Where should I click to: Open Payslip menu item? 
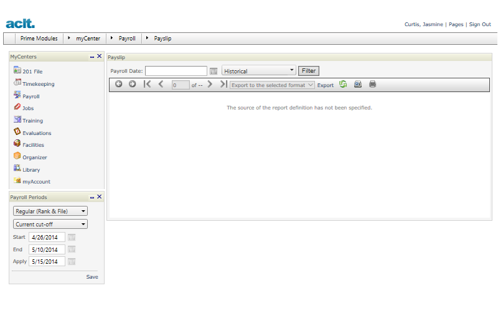[x=162, y=39]
